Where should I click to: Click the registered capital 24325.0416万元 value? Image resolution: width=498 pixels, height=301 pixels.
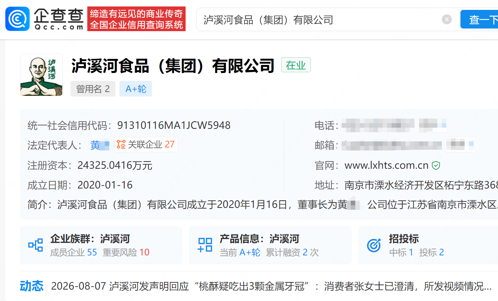(115, 165)
